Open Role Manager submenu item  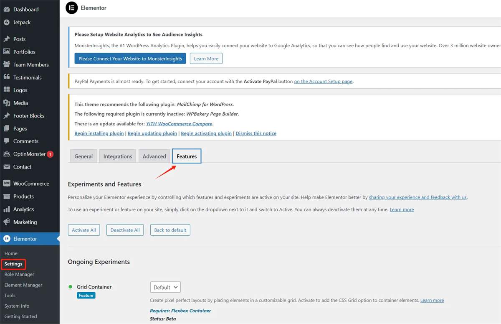pyautogui.click(x=19, y=274)
